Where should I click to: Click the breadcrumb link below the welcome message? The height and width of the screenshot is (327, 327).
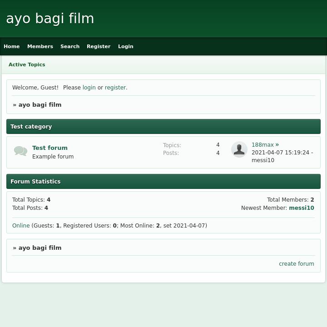click(40, 105)
